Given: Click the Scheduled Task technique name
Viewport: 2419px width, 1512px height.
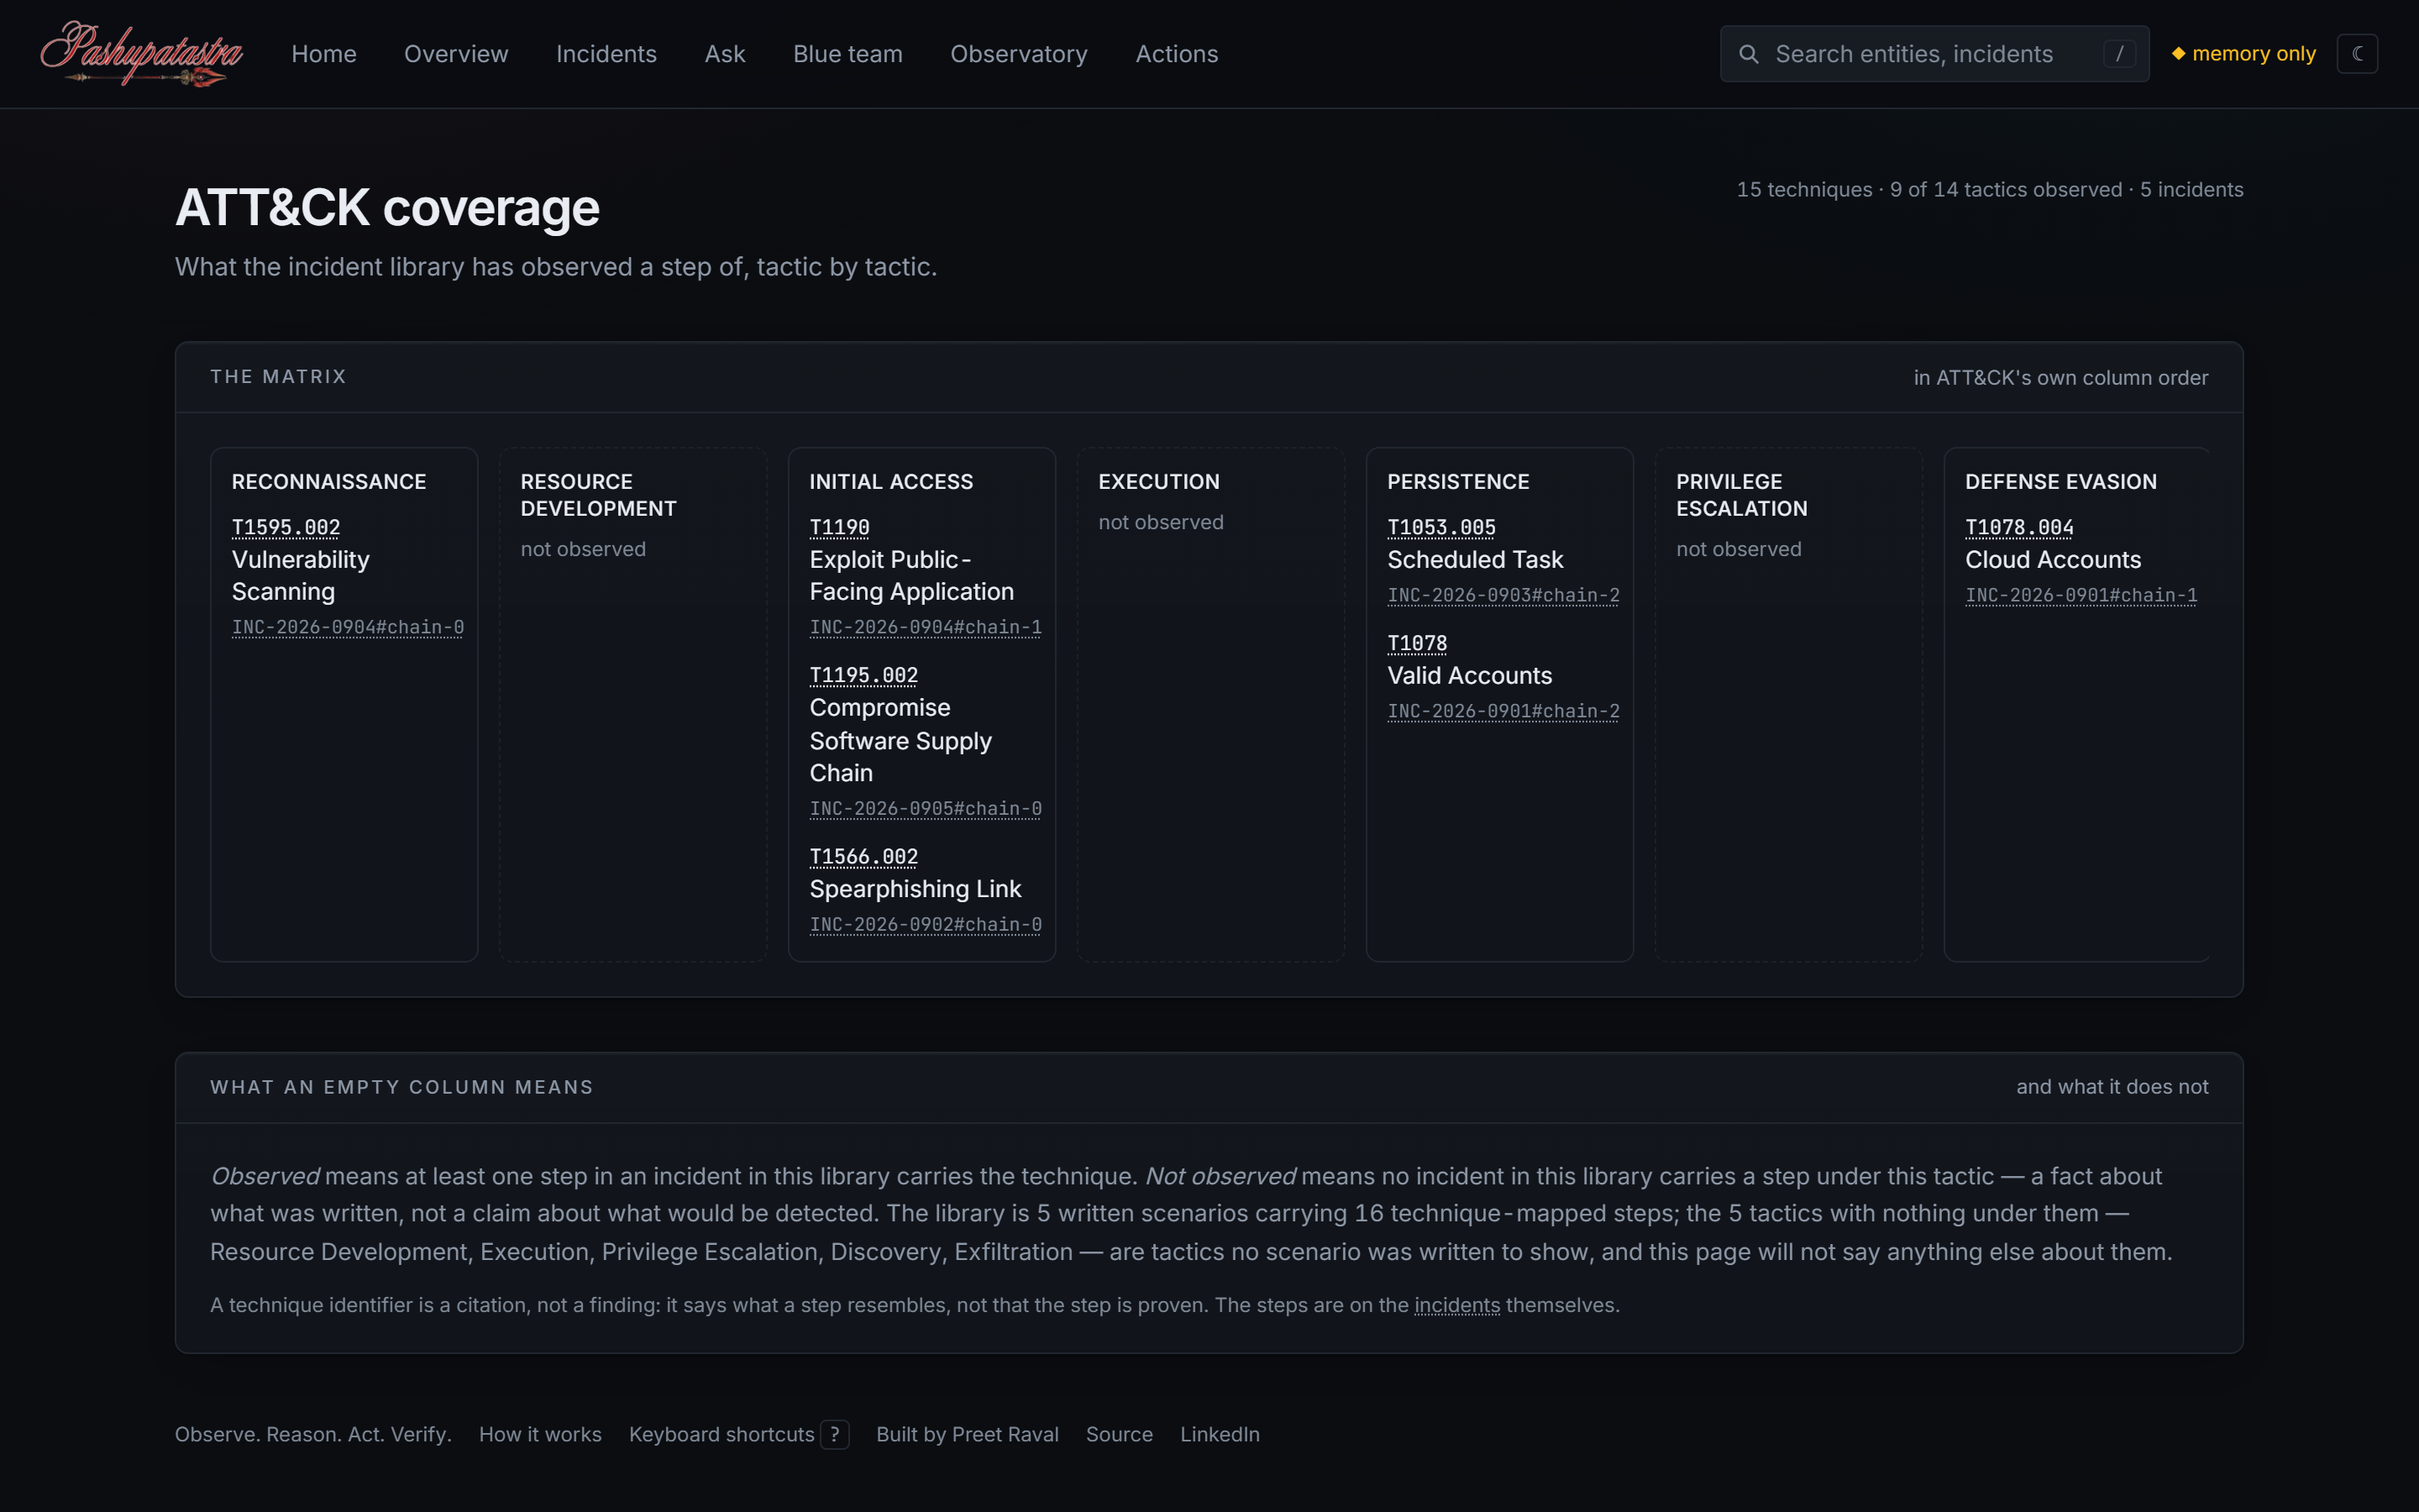Looking at the screenshot, I should point(1474,560).
